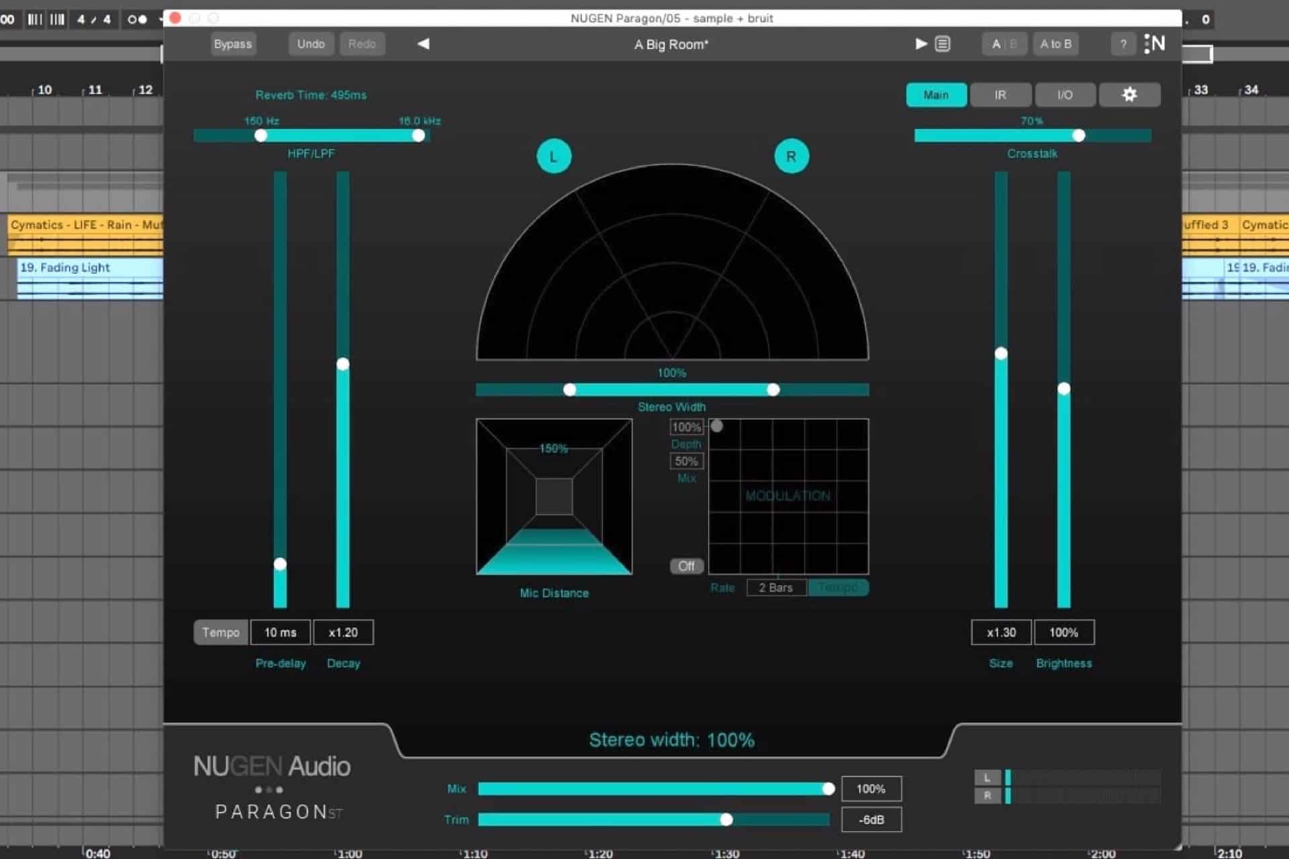Click the NUGEN N logo
This screenshot has width=1289, height=859.
coord(1156,43)
